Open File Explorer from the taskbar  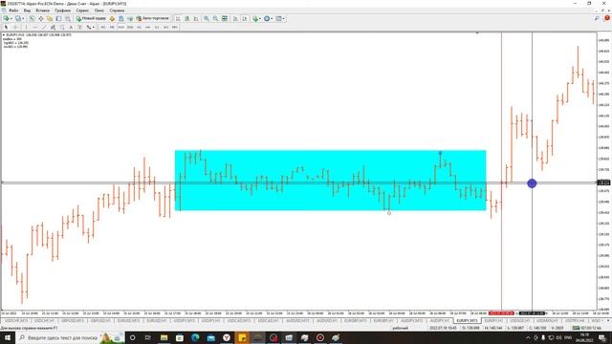164,337
